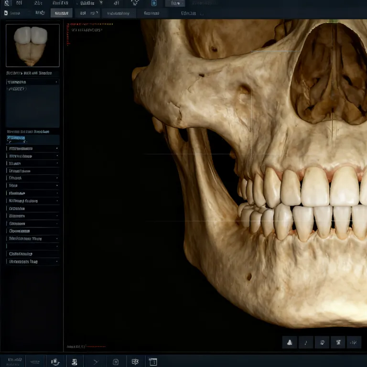This screenshot has width=367, height=367.
Task: Click the trash bin icon in the viewport tools
Action: pos(338,342)
